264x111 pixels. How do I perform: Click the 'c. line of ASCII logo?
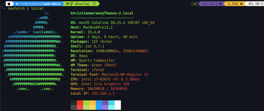pyautogui.click(x=47, y=13)
